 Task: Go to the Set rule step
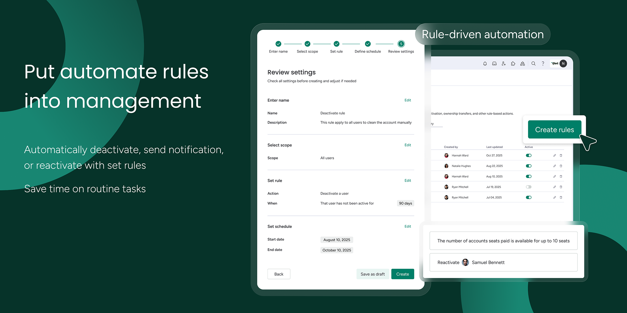point(336,44)
